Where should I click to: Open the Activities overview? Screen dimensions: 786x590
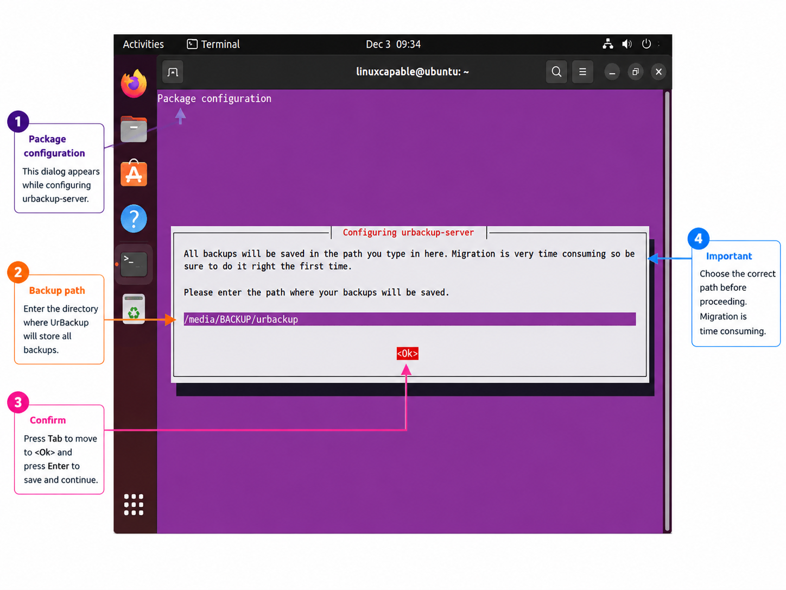pos(143,44)
